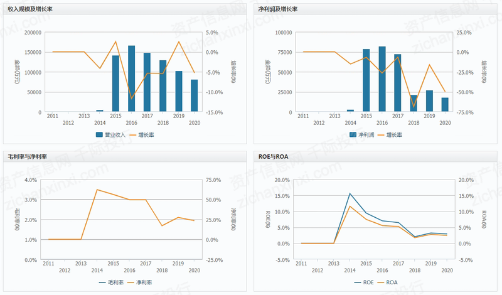This screenshot has height=295, width=502.
Task: Toggle 增长率 legend item in net profit chart
Action: click(x=390, y=135)
